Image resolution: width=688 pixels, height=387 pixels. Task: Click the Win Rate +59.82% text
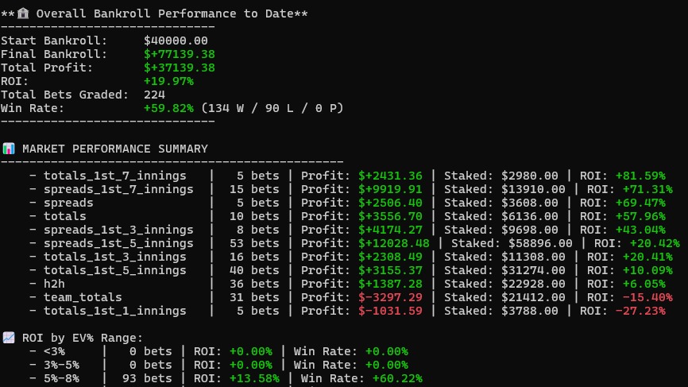(x=168, y=108)
